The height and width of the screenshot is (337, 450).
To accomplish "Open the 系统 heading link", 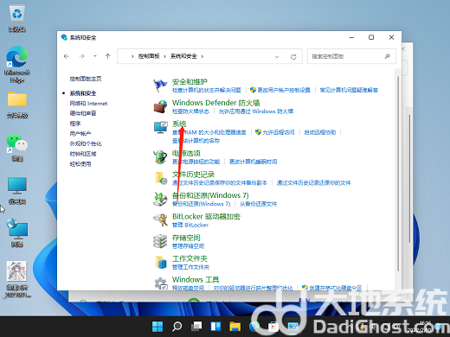I will 179,124.
